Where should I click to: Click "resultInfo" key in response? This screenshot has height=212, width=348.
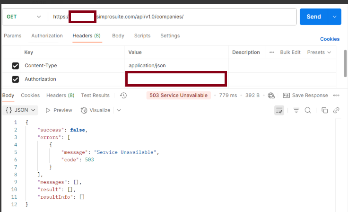coord(55,197)
